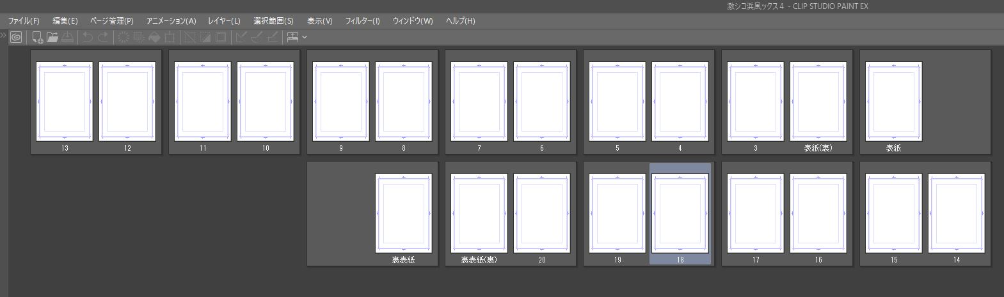Toggle Snap to Grid
This screenshot has width=1004, height=297.
pyautogui.click(x=272, y=37)
